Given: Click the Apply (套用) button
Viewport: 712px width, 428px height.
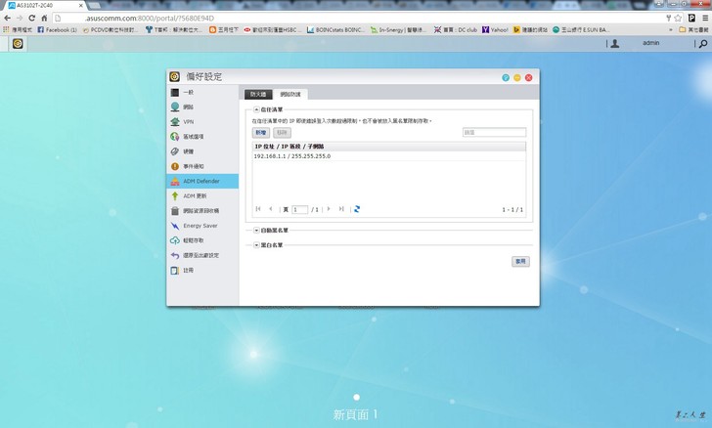Looking at the screenshot, I should pos(520,262).
